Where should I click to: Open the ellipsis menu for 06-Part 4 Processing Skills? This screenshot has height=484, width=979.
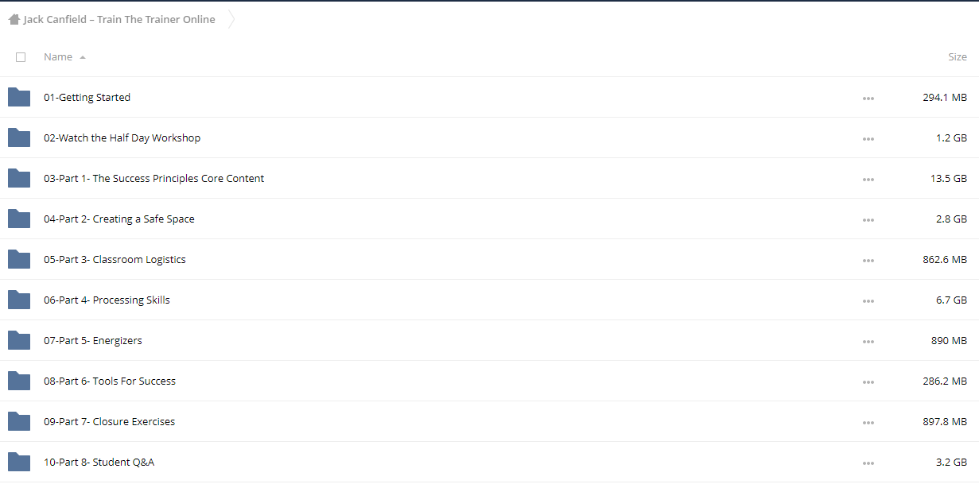868,301
